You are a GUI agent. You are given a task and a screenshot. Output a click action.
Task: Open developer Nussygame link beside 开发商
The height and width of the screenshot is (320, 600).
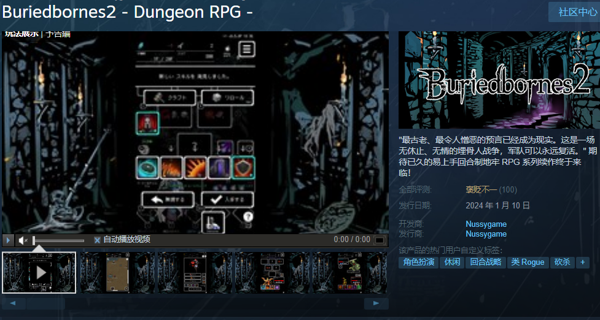tap(486, 224)
